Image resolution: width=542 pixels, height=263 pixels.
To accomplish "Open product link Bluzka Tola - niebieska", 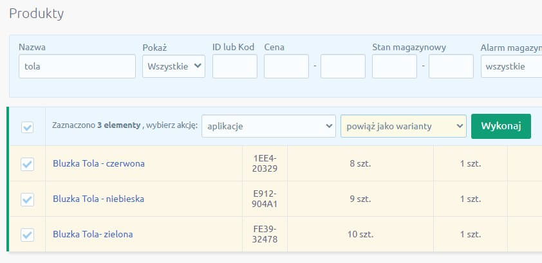I will pyautogui.click(x=98, y=199).
